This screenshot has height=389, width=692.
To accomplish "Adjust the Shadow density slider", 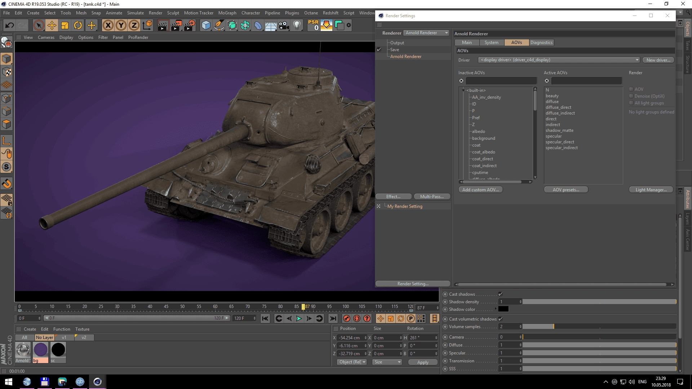I will [599, 302].
